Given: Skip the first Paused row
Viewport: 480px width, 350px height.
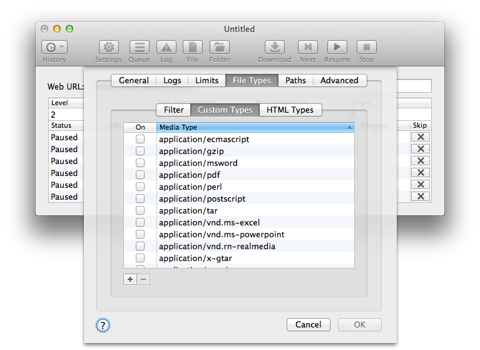Looking at the screenshot, I should [421, 137].
